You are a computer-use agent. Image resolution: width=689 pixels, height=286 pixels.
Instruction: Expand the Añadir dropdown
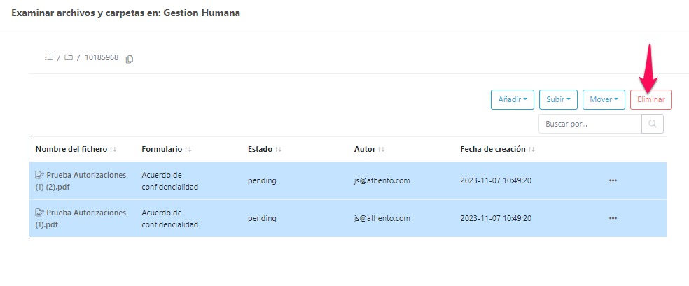[513, 99]
